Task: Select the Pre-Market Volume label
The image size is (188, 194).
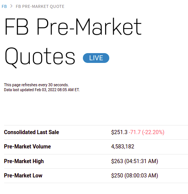Action: pyautogui.click(x=28, y=147)
